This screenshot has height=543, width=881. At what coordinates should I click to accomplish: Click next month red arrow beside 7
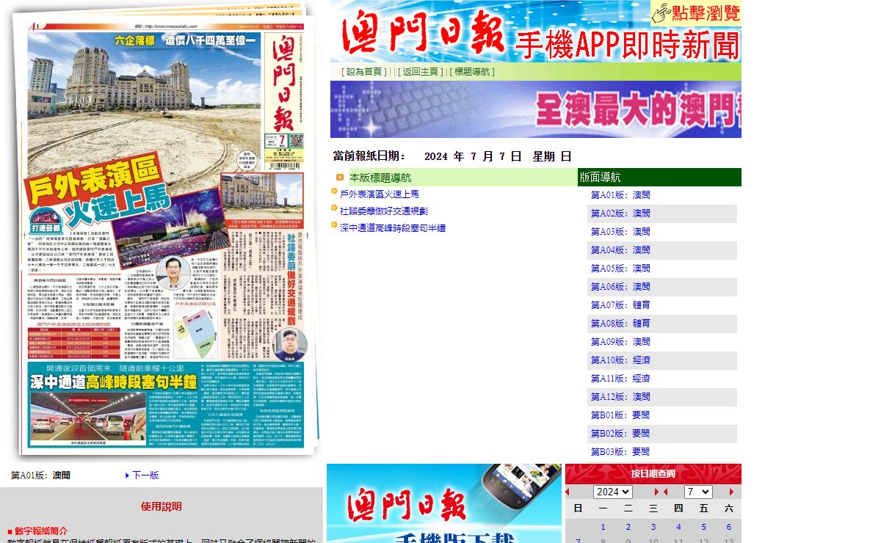click(x=731, y=492)
